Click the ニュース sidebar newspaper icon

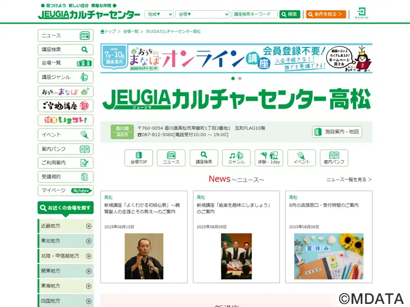[85, 35]
